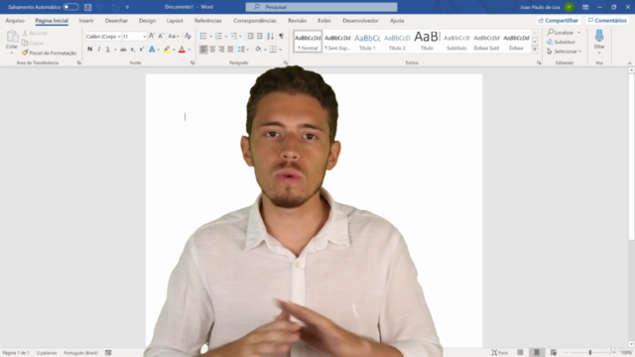Apply Título 1 style
Image resolution: width=635 pixels, height=357 pixels.
pos(367,42)
